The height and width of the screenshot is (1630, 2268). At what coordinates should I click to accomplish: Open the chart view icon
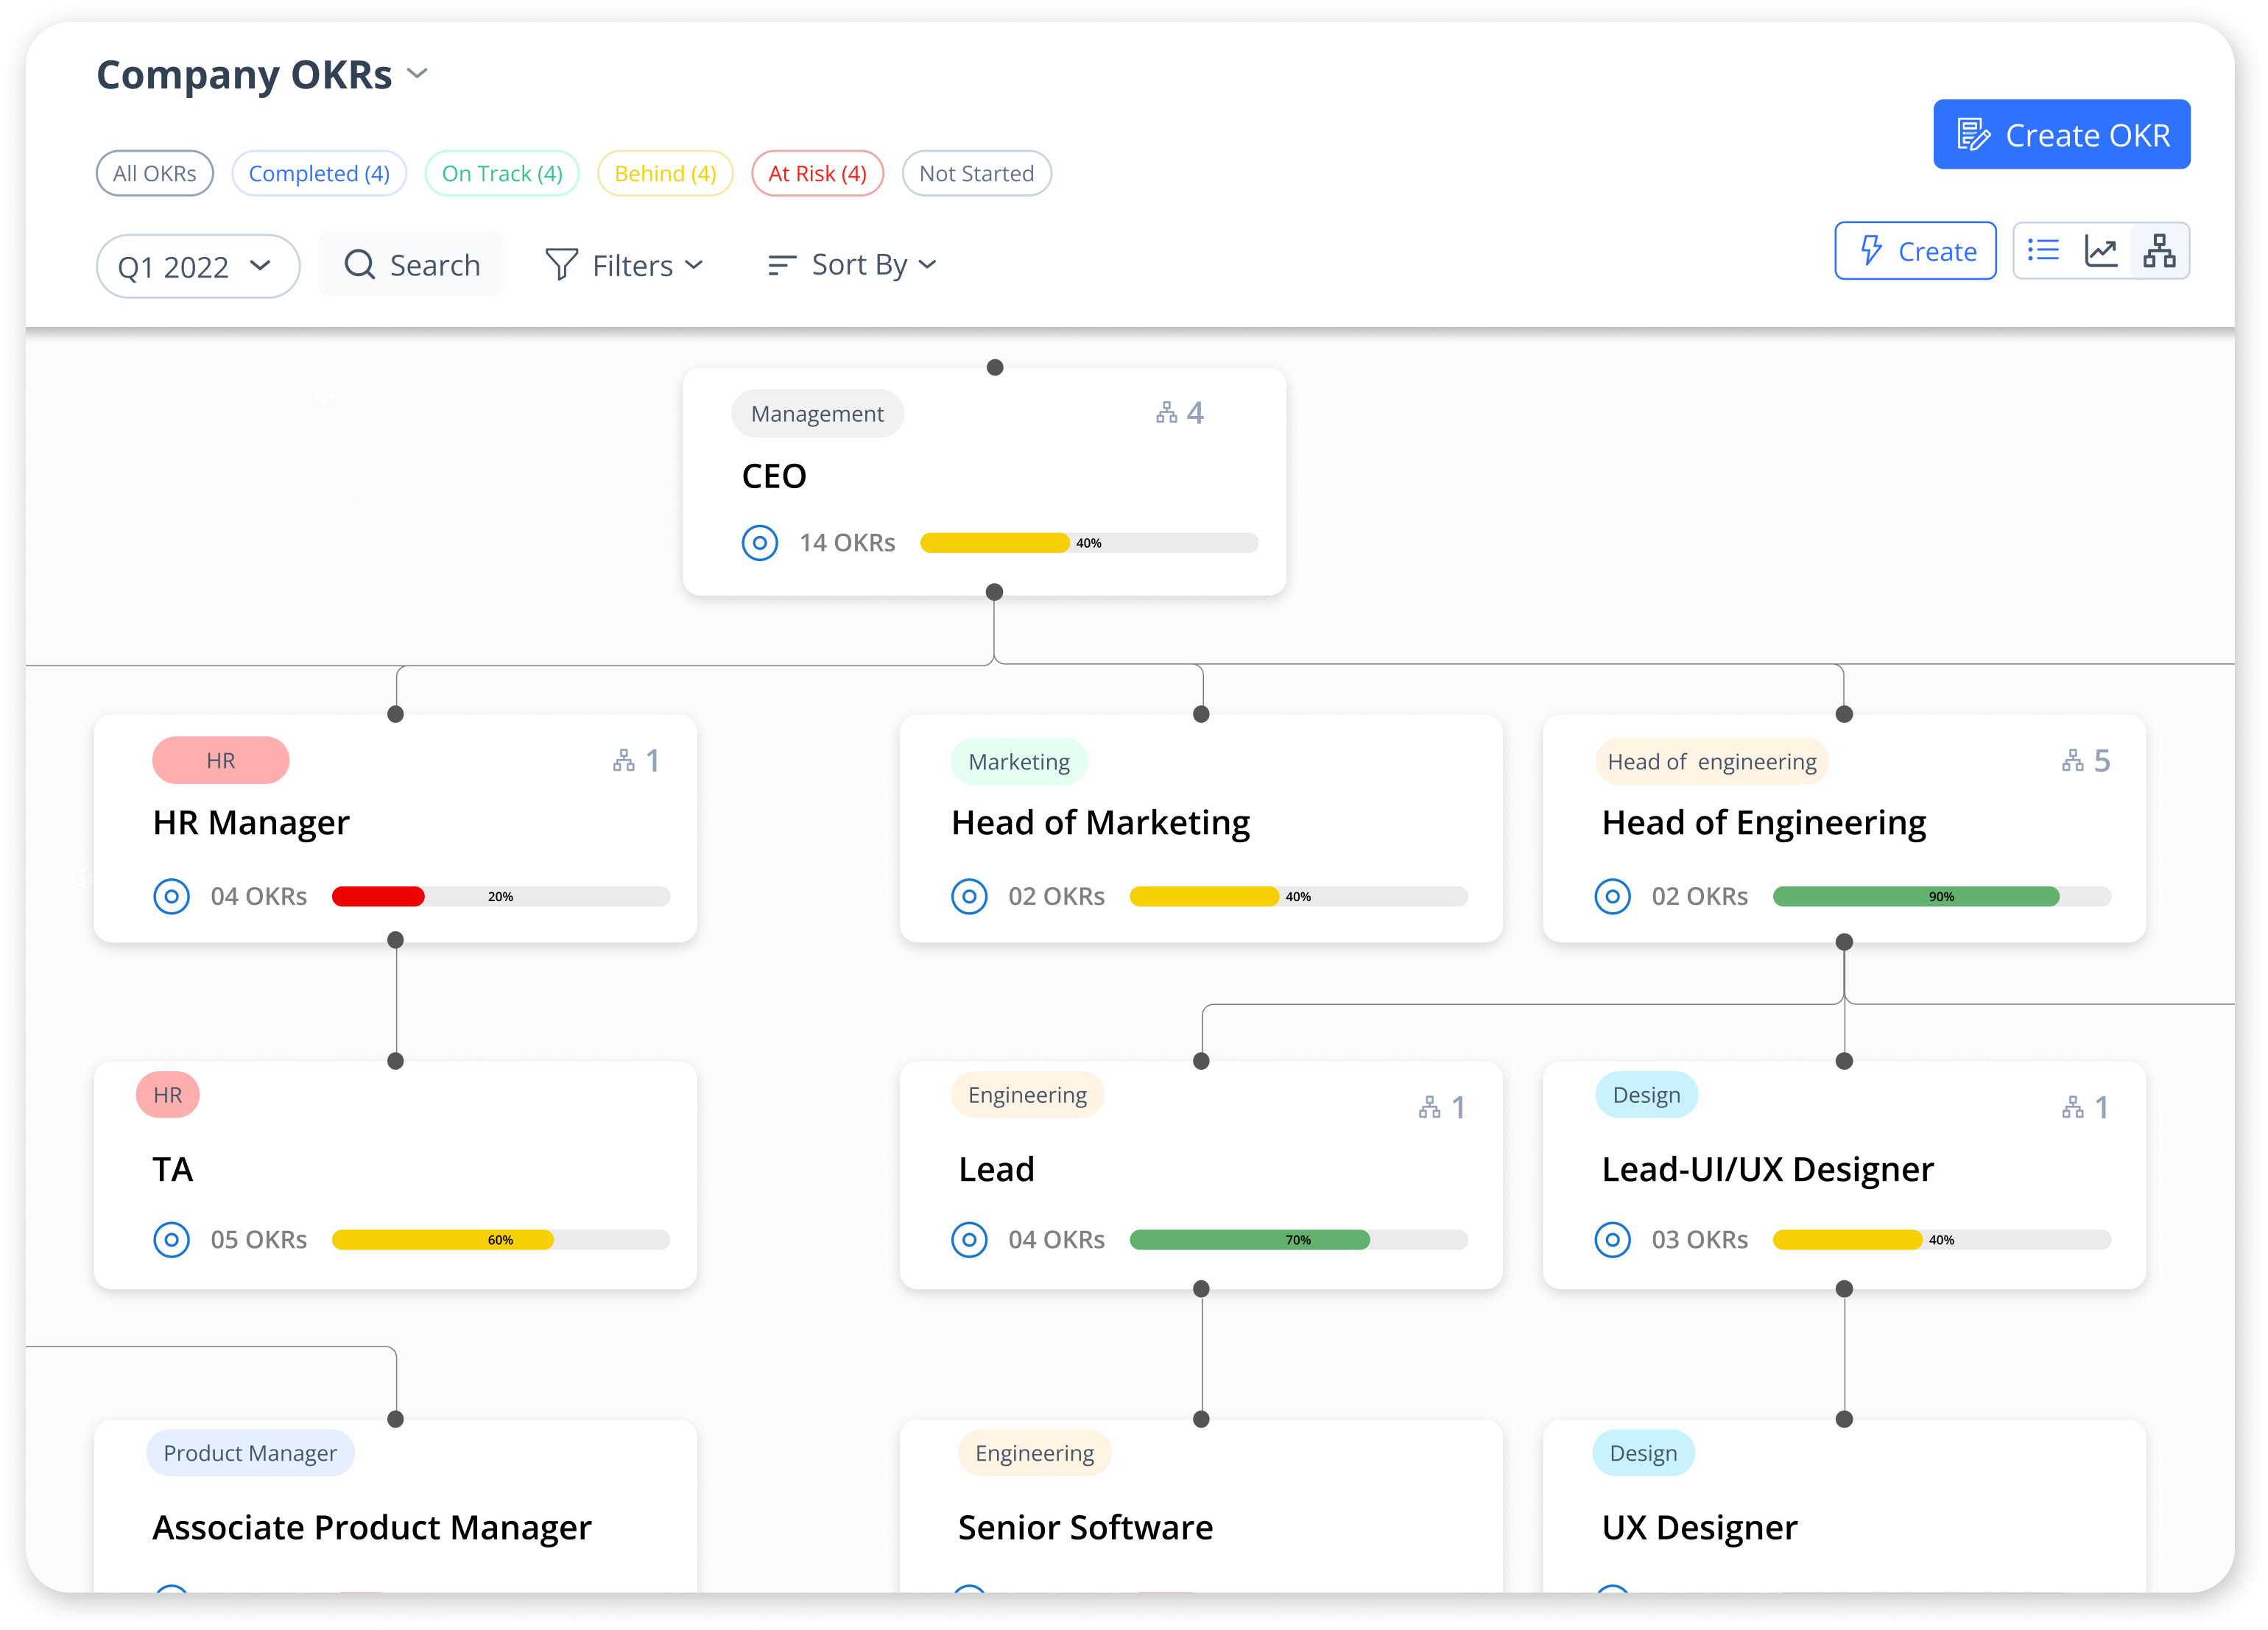(2101, 250)
